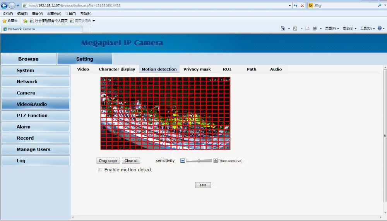Click the Clear all button
Screen dimensions: 387x221
coord(131,161)
